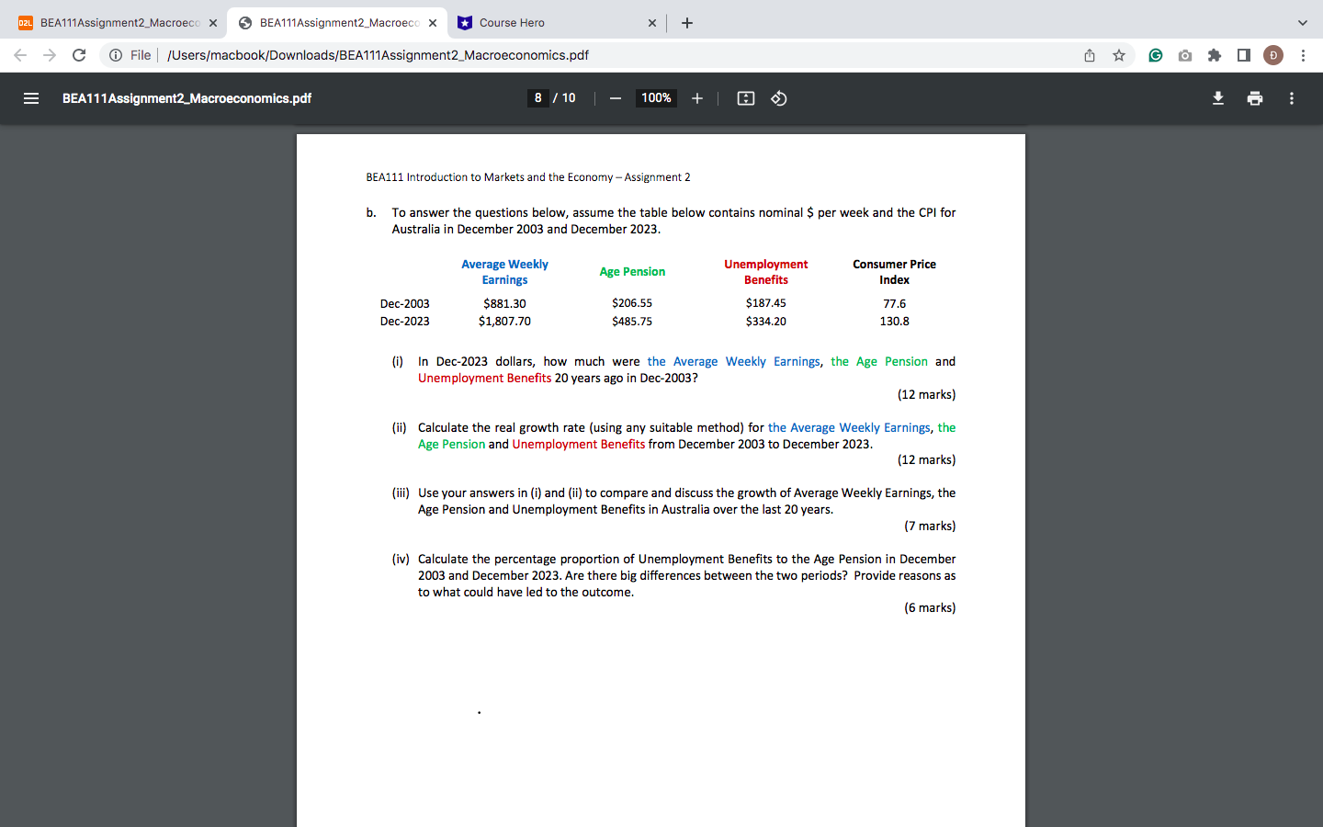Image resolution: width=1323 pixels, height=827 pixels.
Task: Zoom out of the document
Action: (x=615, y=98)
